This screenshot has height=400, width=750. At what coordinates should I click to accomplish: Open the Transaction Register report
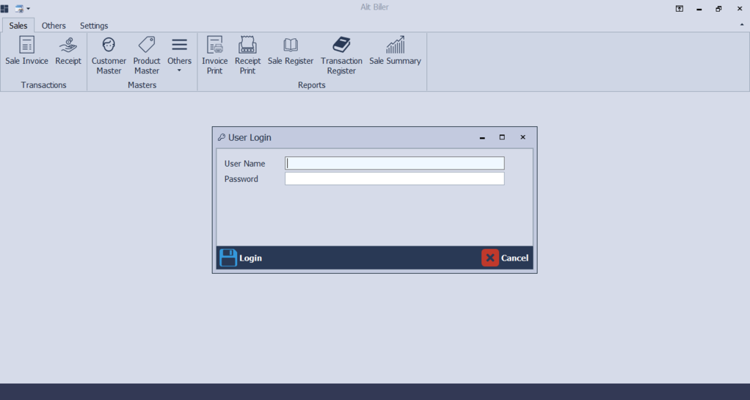pyautogui.click(x=341, y=56)
